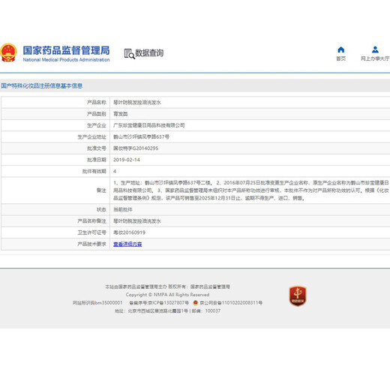Select validity period value 4

(115, 171)
